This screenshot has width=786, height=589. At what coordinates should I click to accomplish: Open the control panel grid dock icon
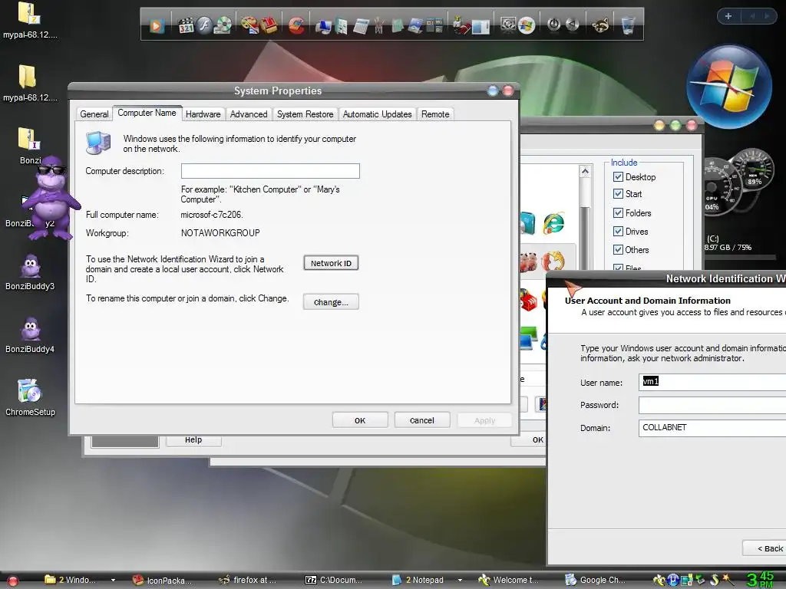434,25
